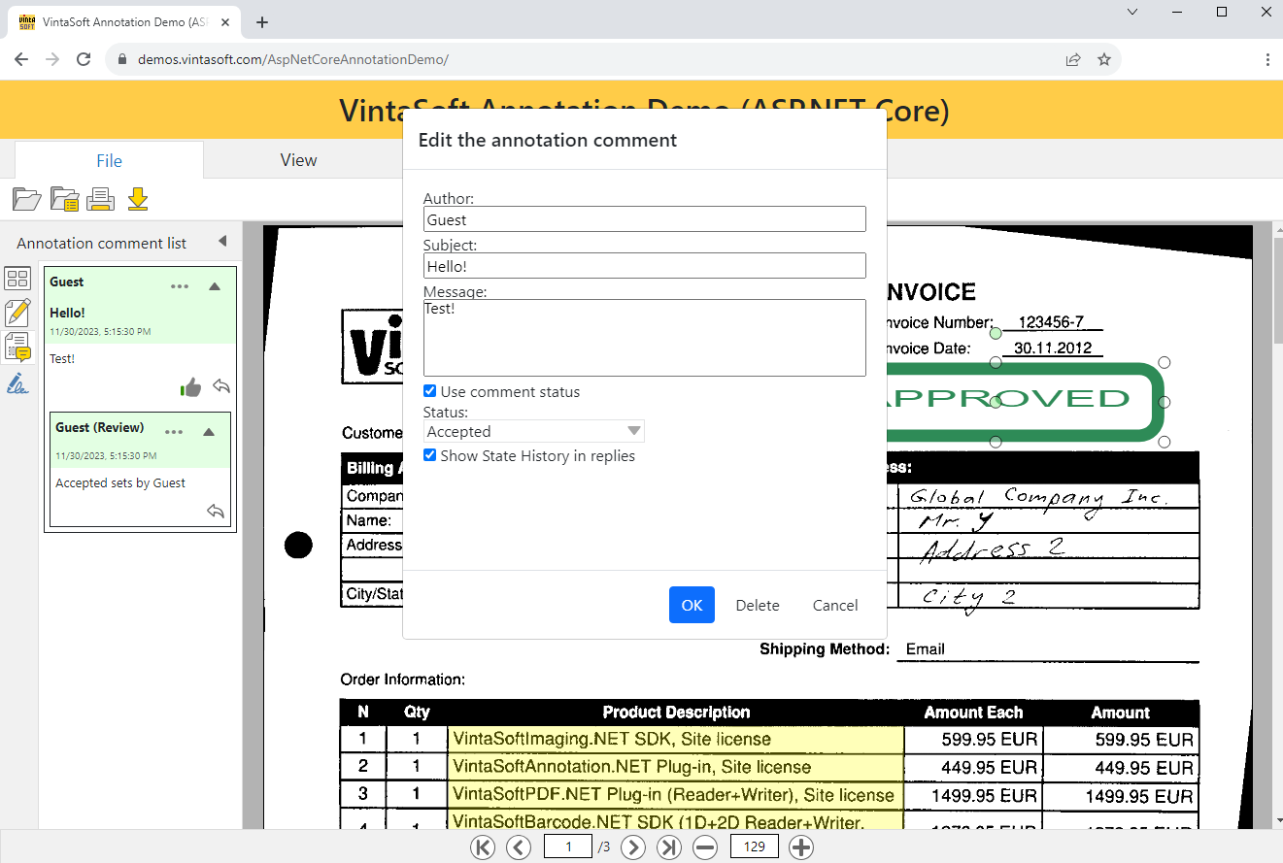Viewport: 1283px width, 863px height.
Task: Collapse the Guest (Review) reply
Action: tap(209, 432)
